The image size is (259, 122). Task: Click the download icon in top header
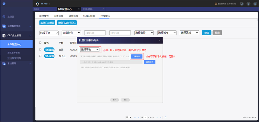click(x=248, y=4)
